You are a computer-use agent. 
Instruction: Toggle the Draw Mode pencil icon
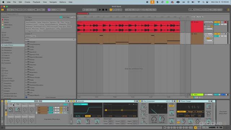point(190,10)
